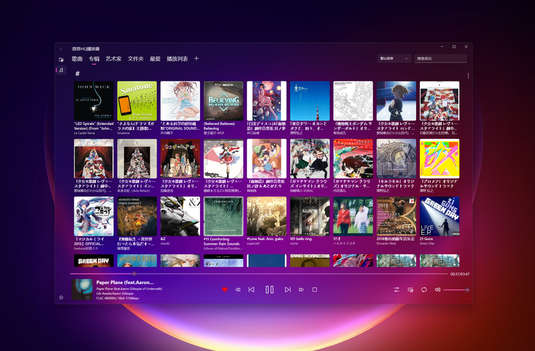Open the #11 Comforting Summer Rain Sounds album

[x=223, y=216]
